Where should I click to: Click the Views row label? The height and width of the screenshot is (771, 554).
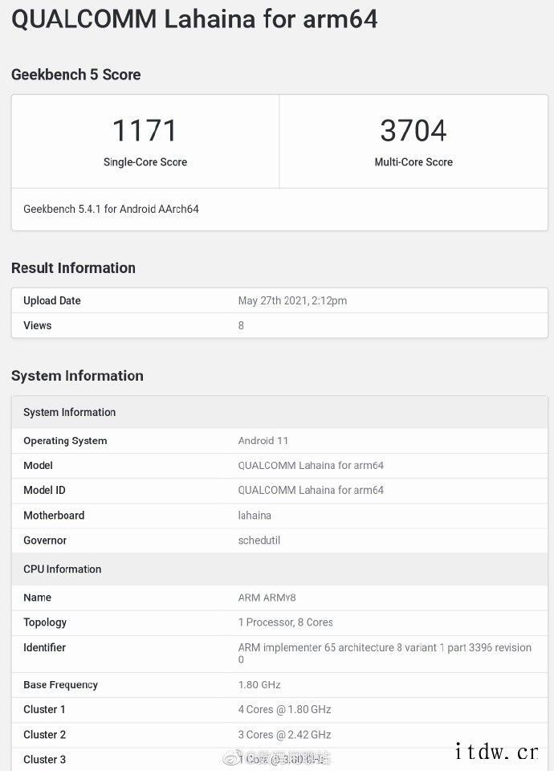tap(38, 325)
